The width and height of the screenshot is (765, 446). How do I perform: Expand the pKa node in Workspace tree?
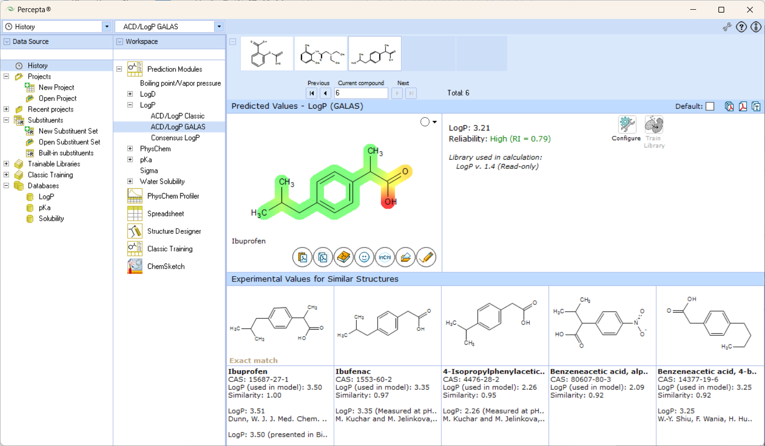click(130, 160)
